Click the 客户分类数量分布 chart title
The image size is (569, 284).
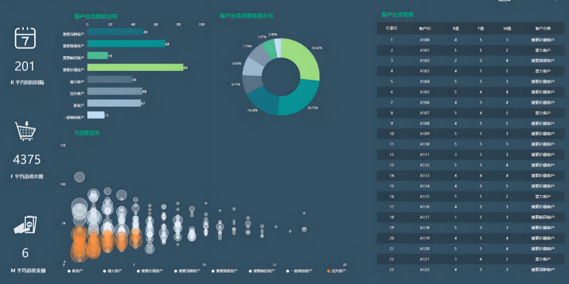tap(95, 16)
